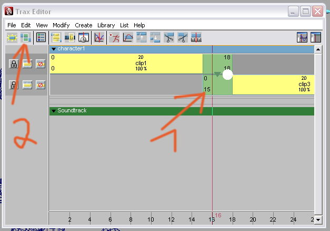Click the Create Time Warp clock icon
This screenshot has height=231, width=330.
tap(84, 37)
